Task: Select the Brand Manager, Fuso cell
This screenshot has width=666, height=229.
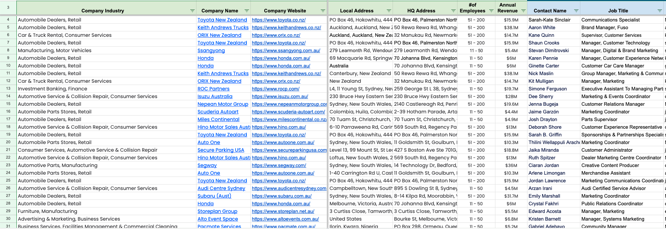Action: pyautogui.click(x=622, y=28)
